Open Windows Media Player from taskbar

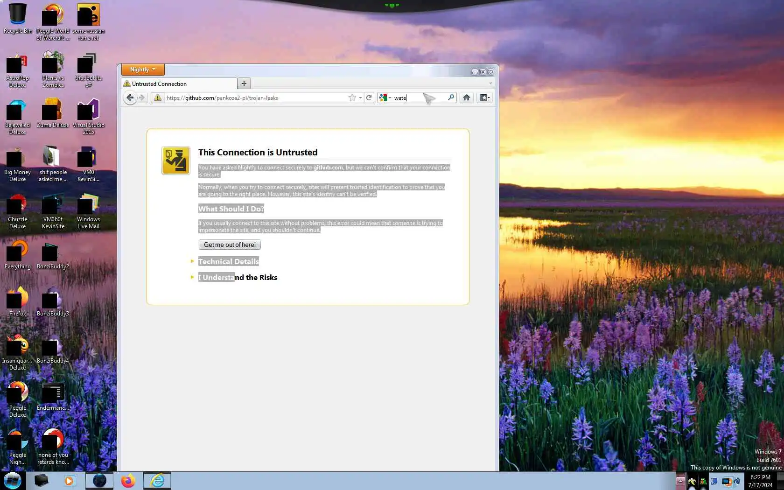(69, 480)
